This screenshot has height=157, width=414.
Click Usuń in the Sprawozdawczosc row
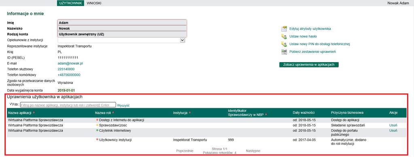393,126
